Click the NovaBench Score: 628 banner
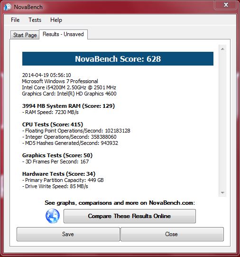 point(118,59)
